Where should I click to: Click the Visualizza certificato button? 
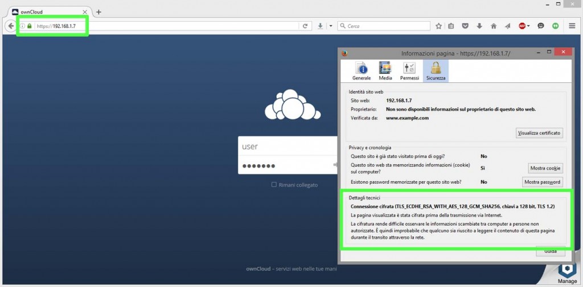539,133
